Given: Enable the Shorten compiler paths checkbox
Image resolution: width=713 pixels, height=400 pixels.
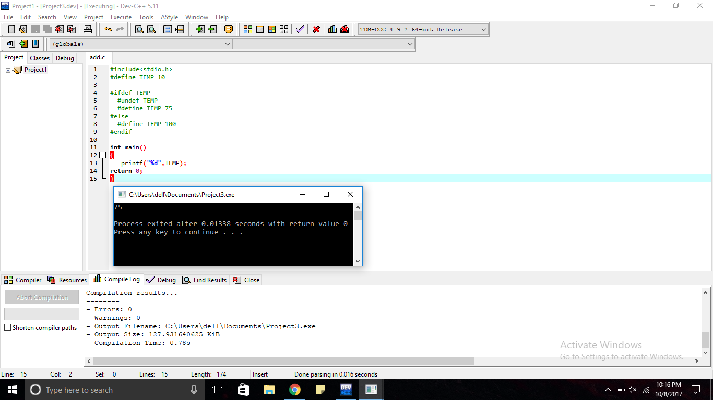Looking at the screenshot, I should coord(7,328).
